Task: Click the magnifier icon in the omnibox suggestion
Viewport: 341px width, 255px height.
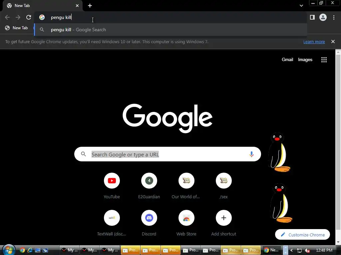Action: 42,30
